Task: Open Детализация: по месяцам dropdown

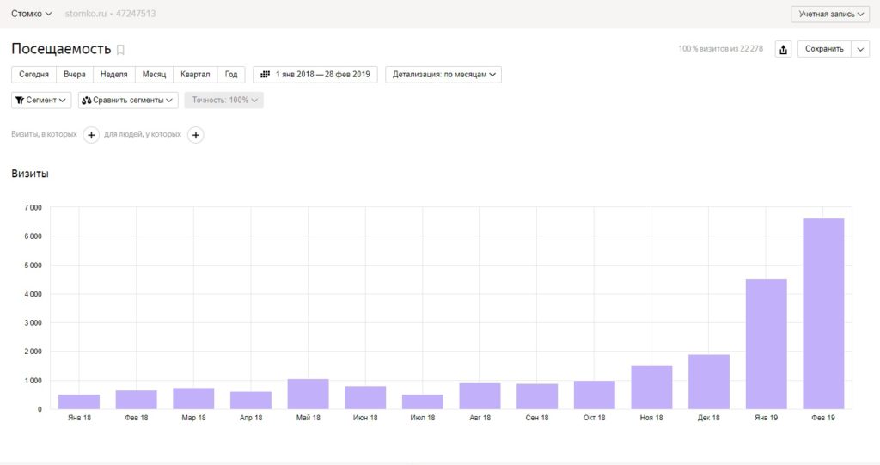Action: [443, 74]
